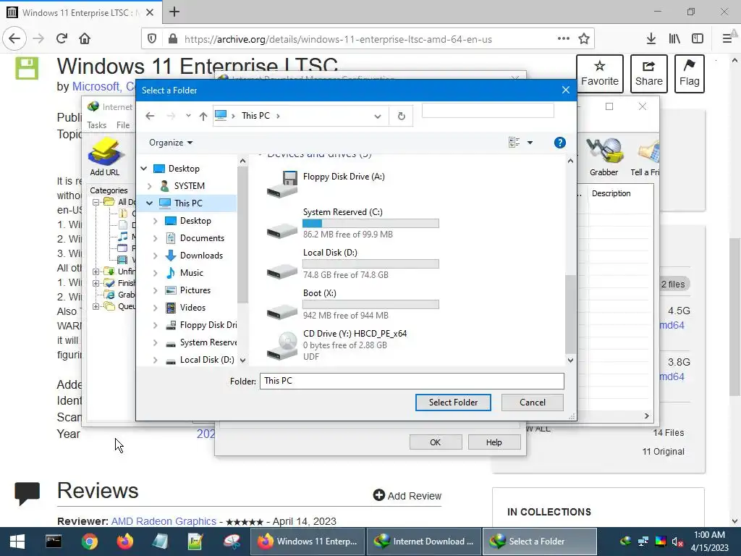Expand Pictures node in navigation tree

click(155, 290)
